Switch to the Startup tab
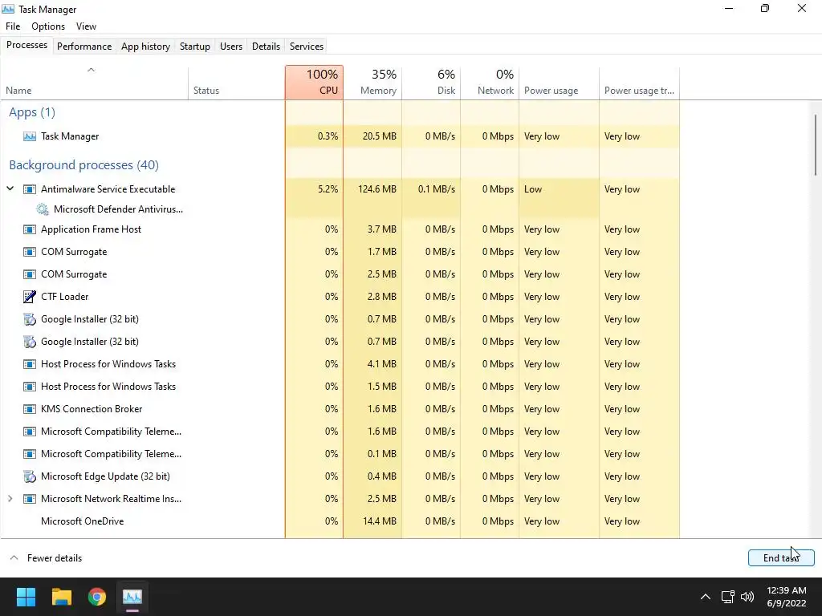This screenshot has height=616, width=822. pos(195,46)
